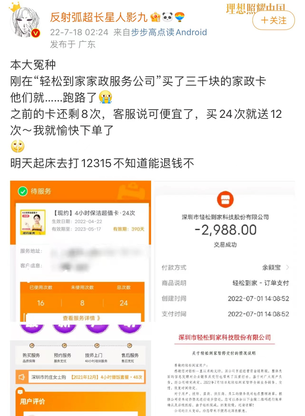305x416 pixels.
Task: Open username 反射弧超长星人影九 profile
Action: point(99,18)
